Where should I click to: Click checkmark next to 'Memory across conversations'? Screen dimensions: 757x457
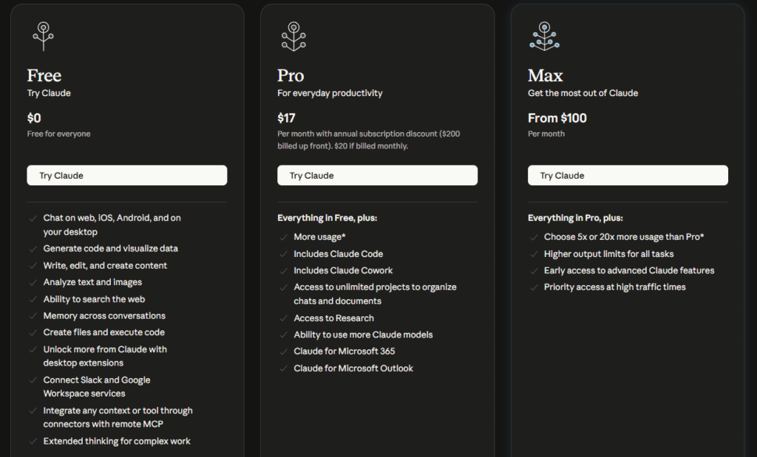point(33,316)
